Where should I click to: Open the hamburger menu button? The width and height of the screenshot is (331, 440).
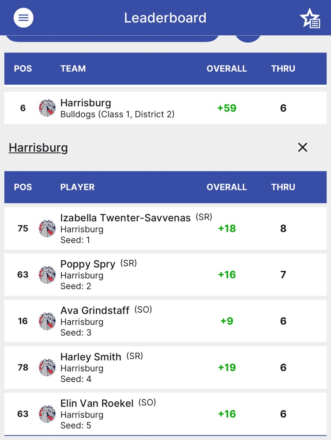click(x=23, y=18)
